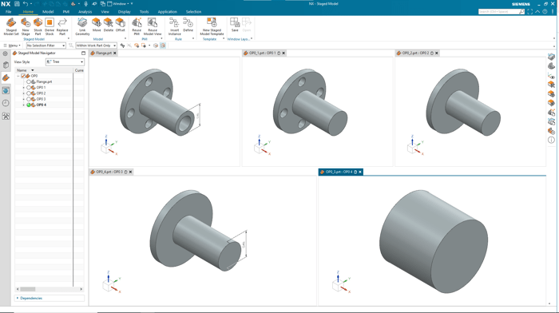Toggle the OP0 root checkbox
The width and height of the screenshot is (559, 313).
pyautogui.click(x=23, y=76)
